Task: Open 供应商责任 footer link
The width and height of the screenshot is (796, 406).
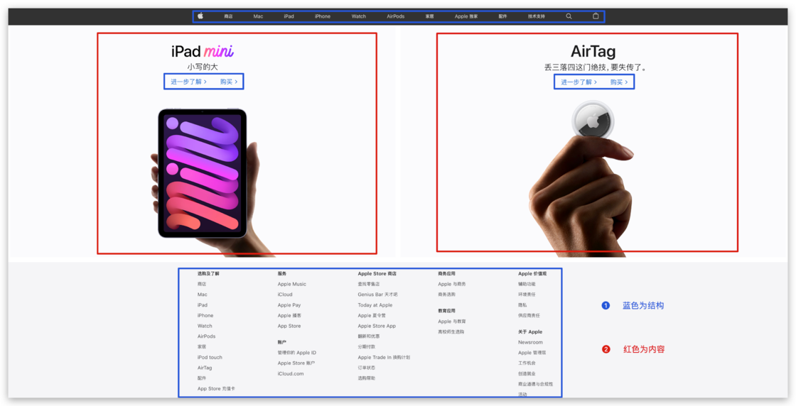Action: tap(529, 315)
